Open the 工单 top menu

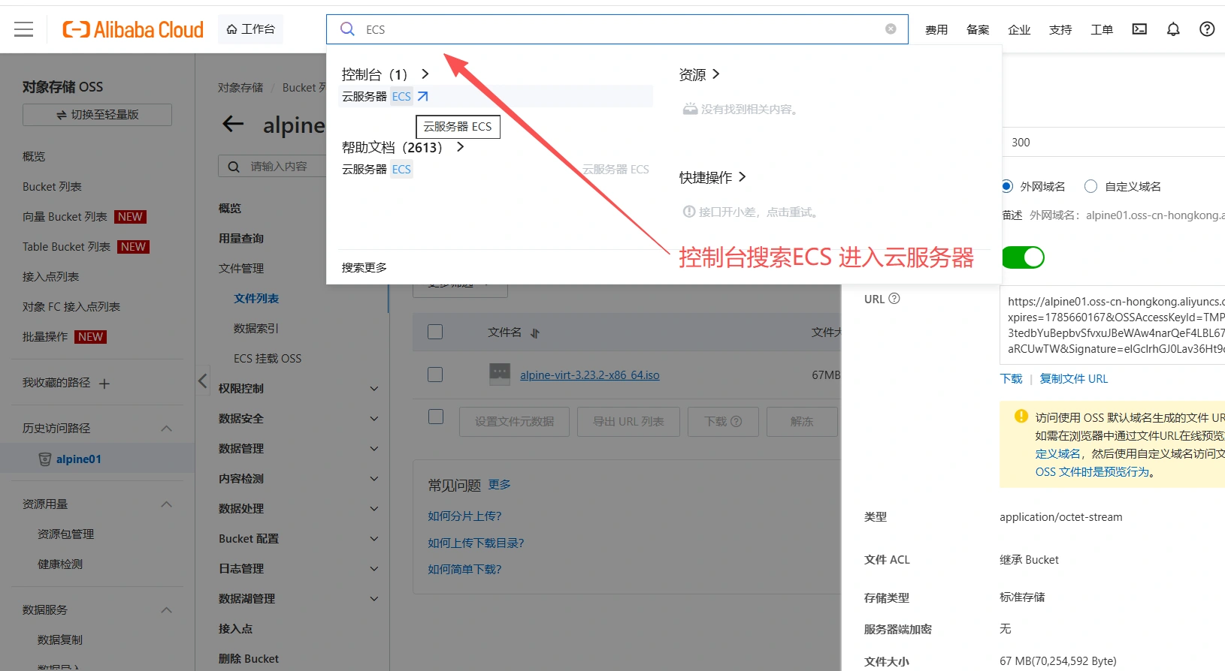[1102, 30]
